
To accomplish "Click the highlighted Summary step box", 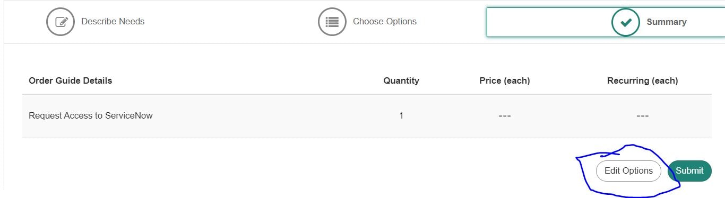I will [x=606, y=22].
